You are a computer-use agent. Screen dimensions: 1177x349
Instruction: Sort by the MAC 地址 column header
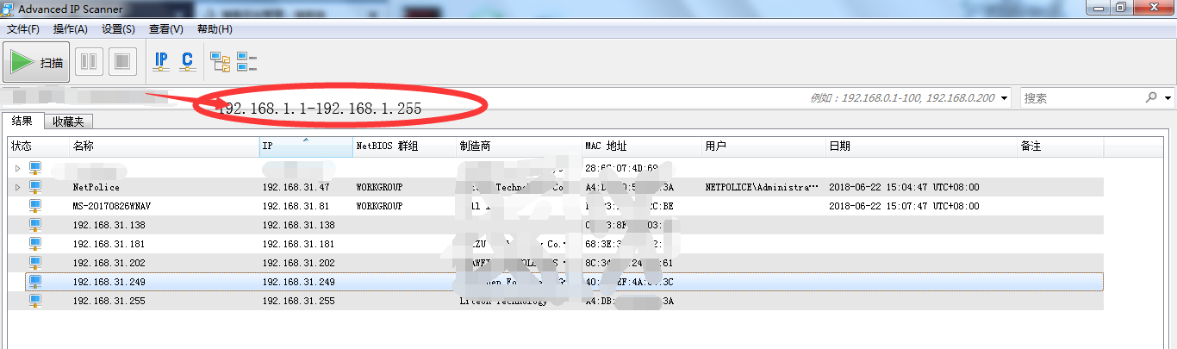[x=641, y=146]
